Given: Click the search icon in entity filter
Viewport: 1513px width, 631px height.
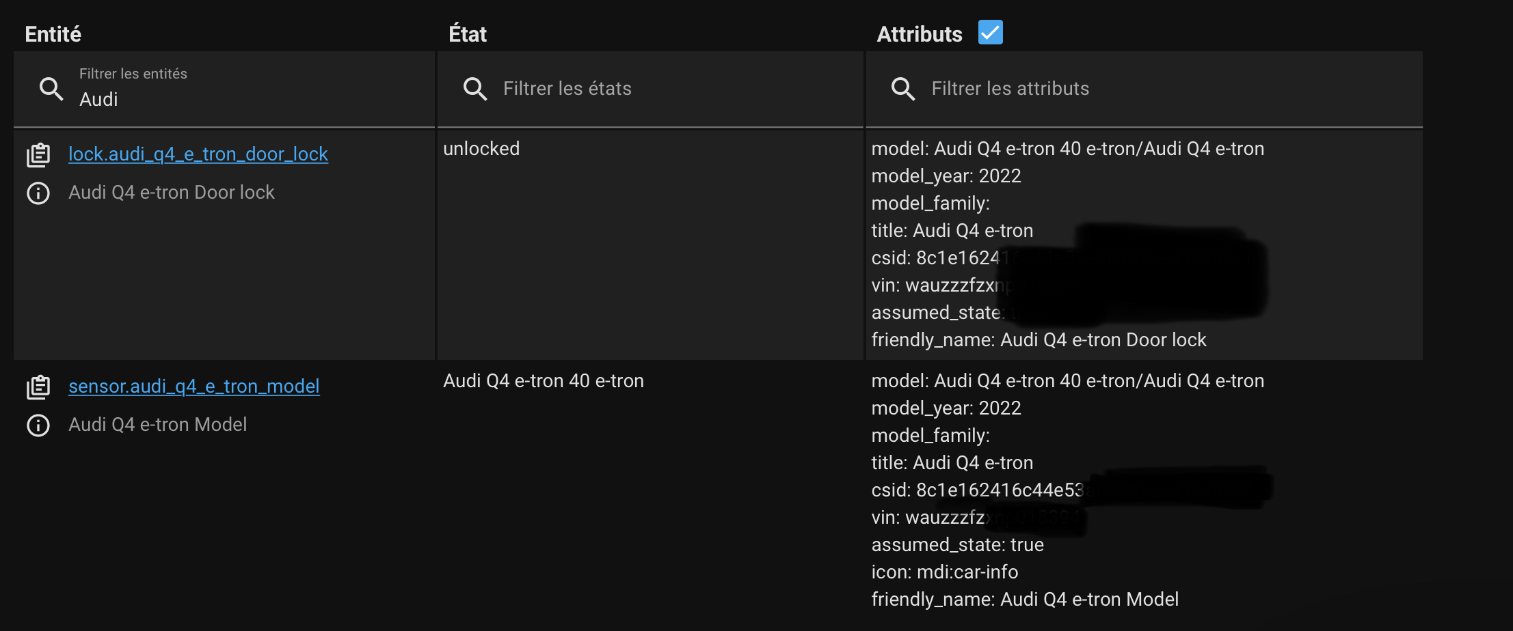Looking at the screenshot, I should (51, 89).
